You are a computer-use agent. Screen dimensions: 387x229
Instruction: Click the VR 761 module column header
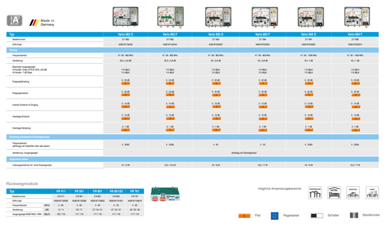tap(134, 191)
